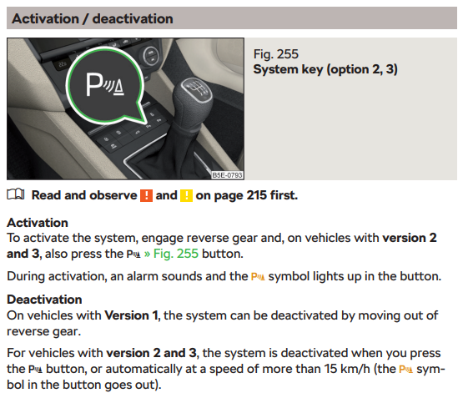Click the orange parking symbol in During activation sentence
The width and height of the screenshot is (463, 393).
(258, 277)
